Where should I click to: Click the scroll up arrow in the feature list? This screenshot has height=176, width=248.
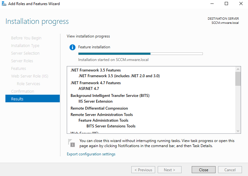pos(238,69)
